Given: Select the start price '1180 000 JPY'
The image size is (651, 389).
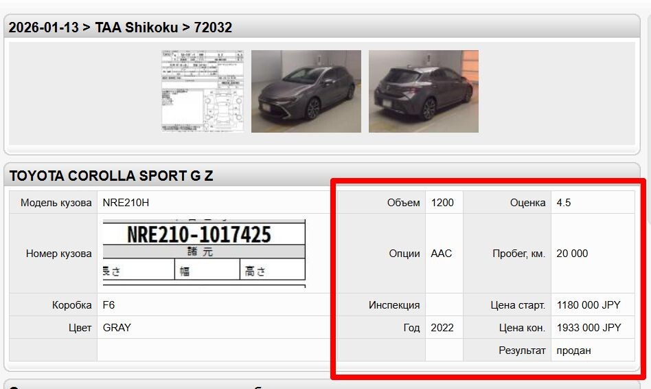Looking at the screenshot, I should click(589, 305).
